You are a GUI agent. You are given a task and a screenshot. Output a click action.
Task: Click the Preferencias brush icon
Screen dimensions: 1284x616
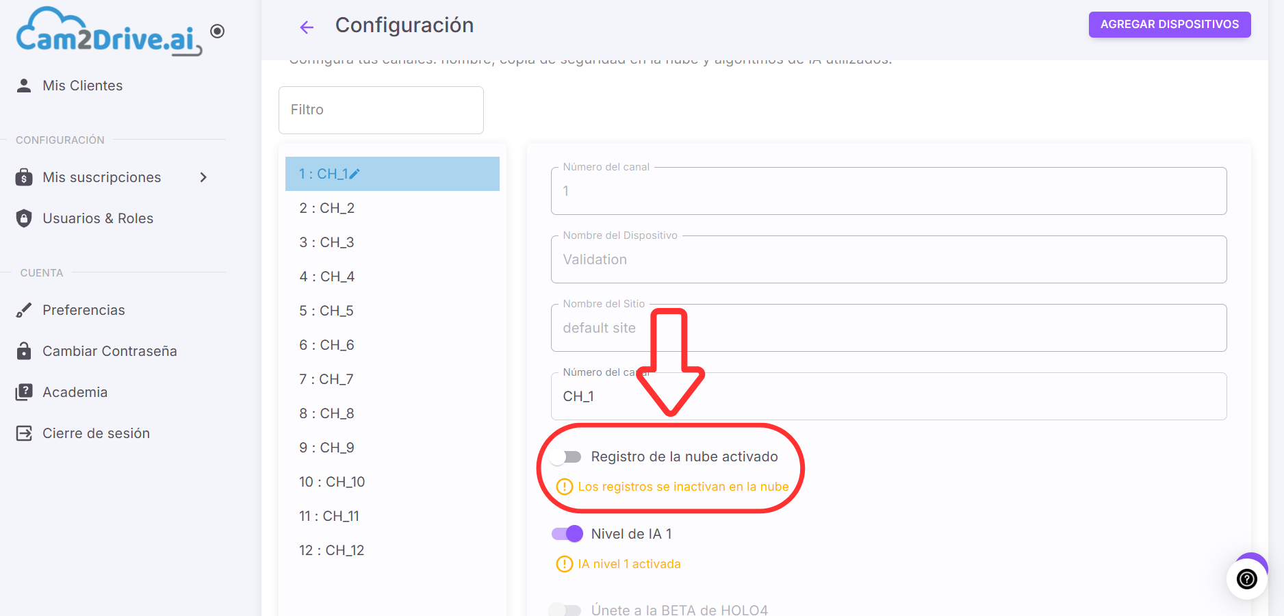[x=24, y=310]
